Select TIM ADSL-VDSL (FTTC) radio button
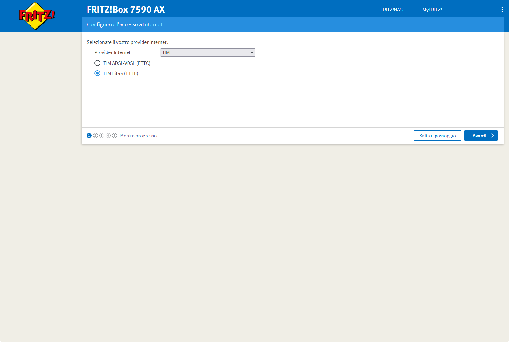The width and height of the screenshot is (509, 342). (97, 63)
